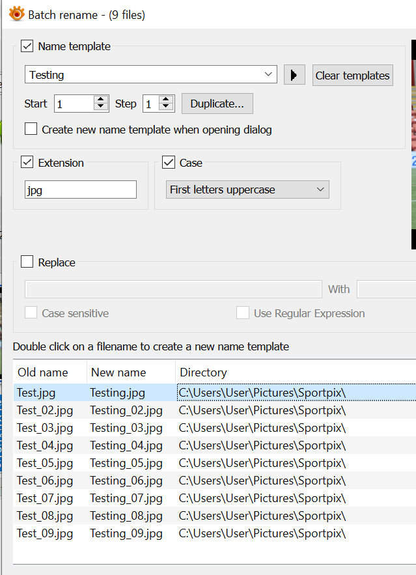Viewport: 416px width, 575px height.
Task: Click into the jpg extension field
Action: click(81, 189)
